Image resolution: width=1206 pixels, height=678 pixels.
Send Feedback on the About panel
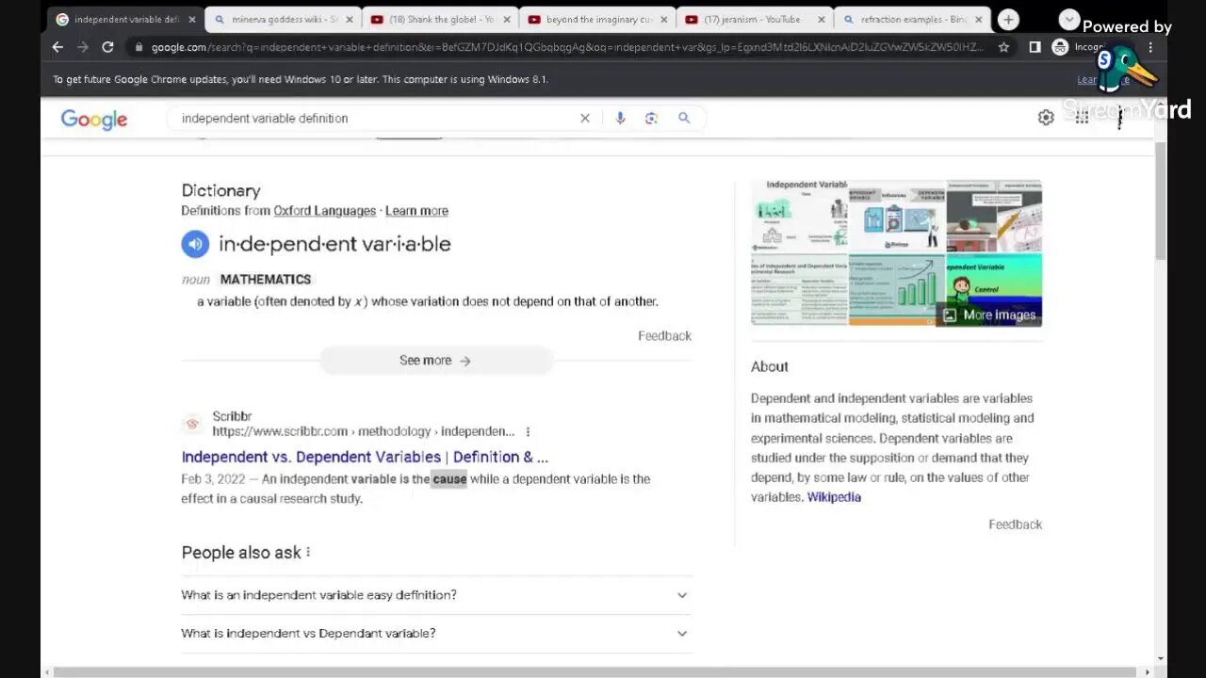[x=1015, y=525]
